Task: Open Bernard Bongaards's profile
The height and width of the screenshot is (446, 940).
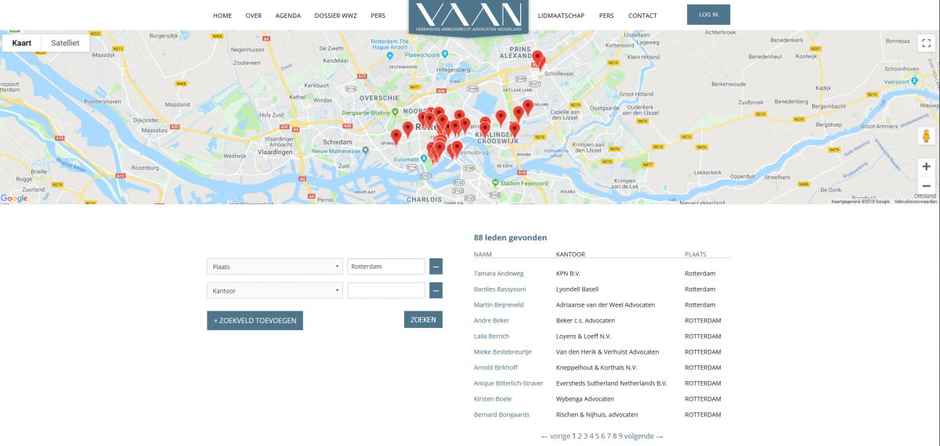Action: (501, 415)
